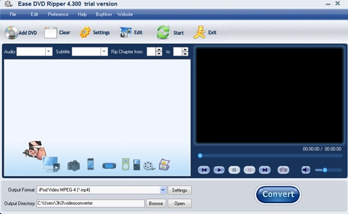Open the Website menu item
Viewport: 348px width, 214px height.
125,14
